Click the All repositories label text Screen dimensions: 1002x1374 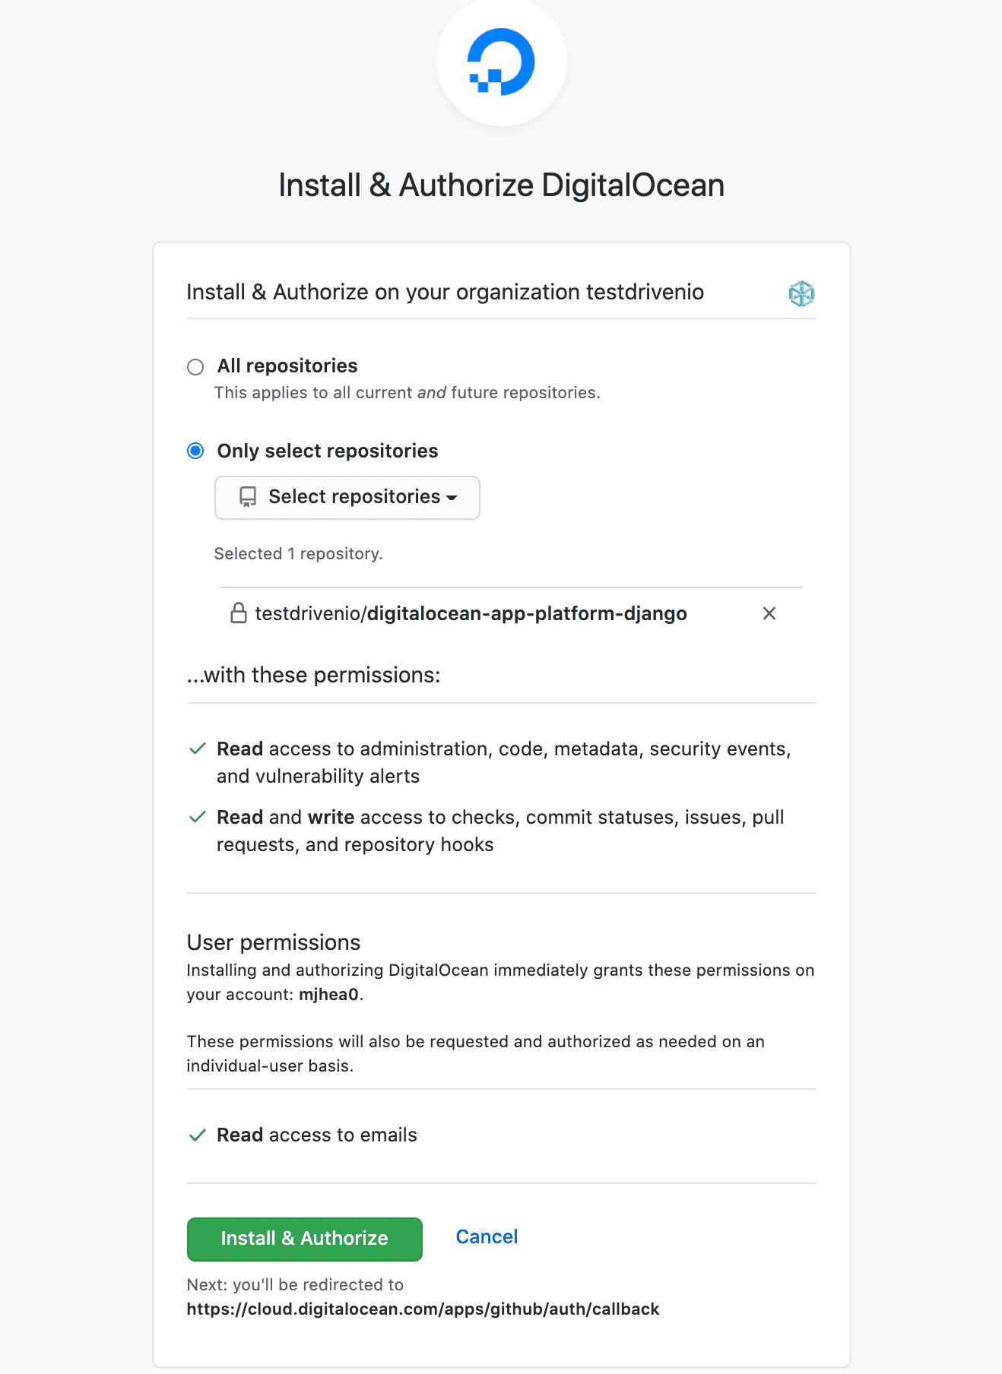pyautogui.click(x=287, y=366)
